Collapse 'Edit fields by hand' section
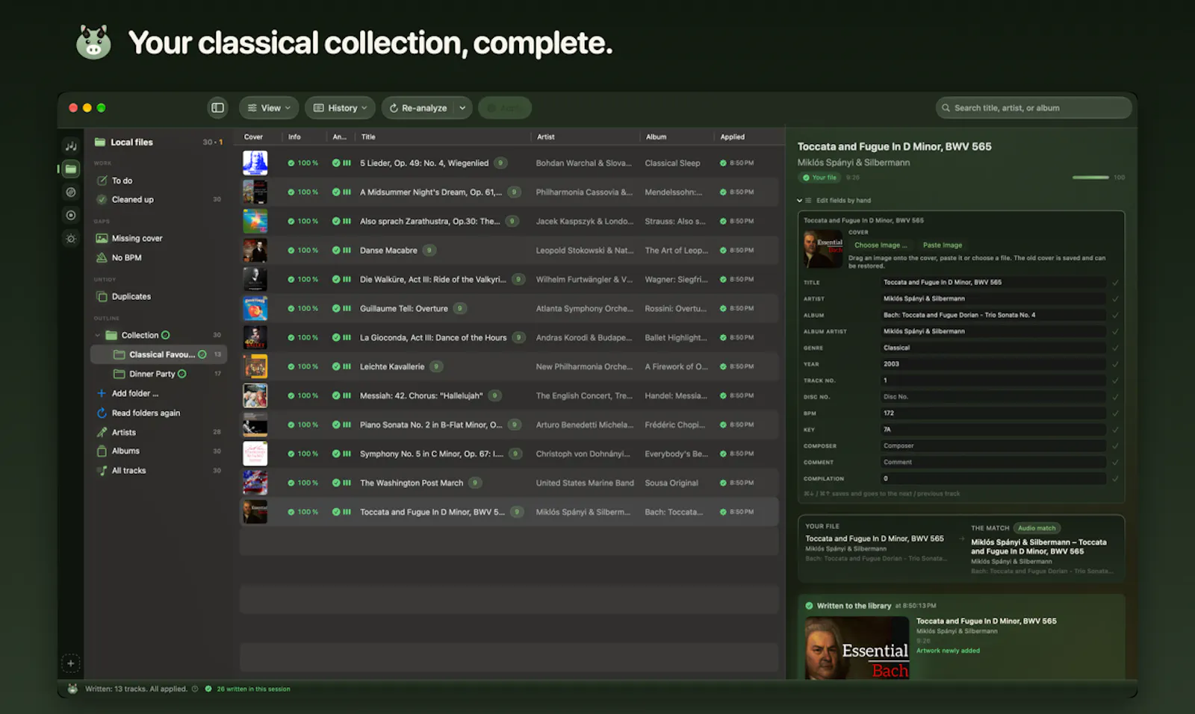This screenshot has width=1195, height=714. coord(799,200)
